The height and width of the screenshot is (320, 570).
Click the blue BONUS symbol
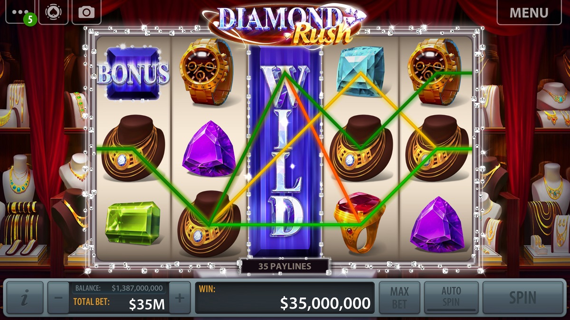[x=133, y=73]
